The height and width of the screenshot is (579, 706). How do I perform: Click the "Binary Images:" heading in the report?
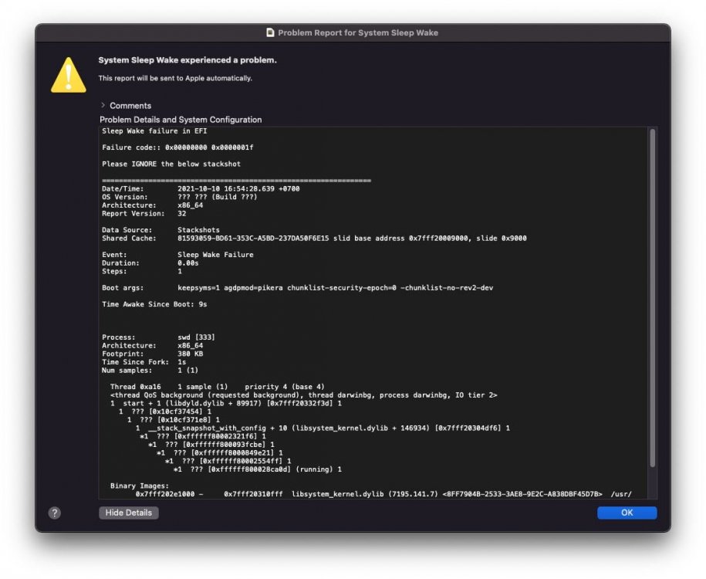point(140,486)
